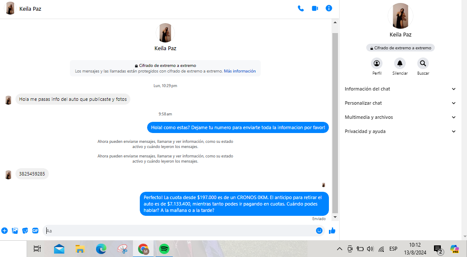Screen dimensions: 467x257
Task: Start a video call from chat header
Action: click(315, 8)
